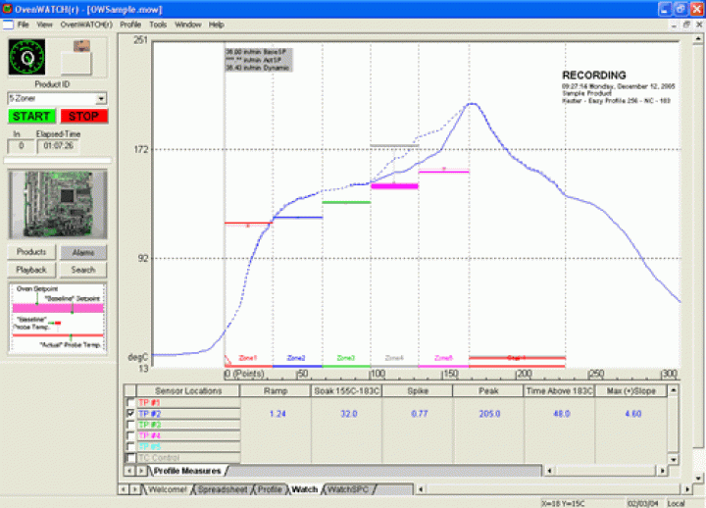Open the Products button
This screenshot has height=508, width=706.
[31, 252]
